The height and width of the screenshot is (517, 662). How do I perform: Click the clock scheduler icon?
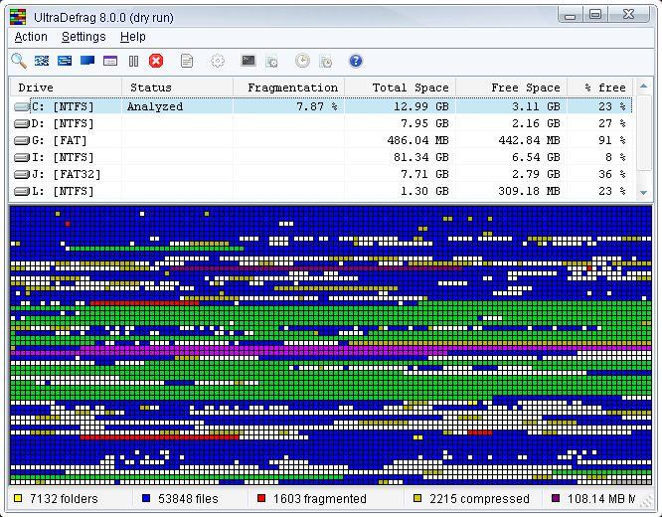[x=302, y=61]
